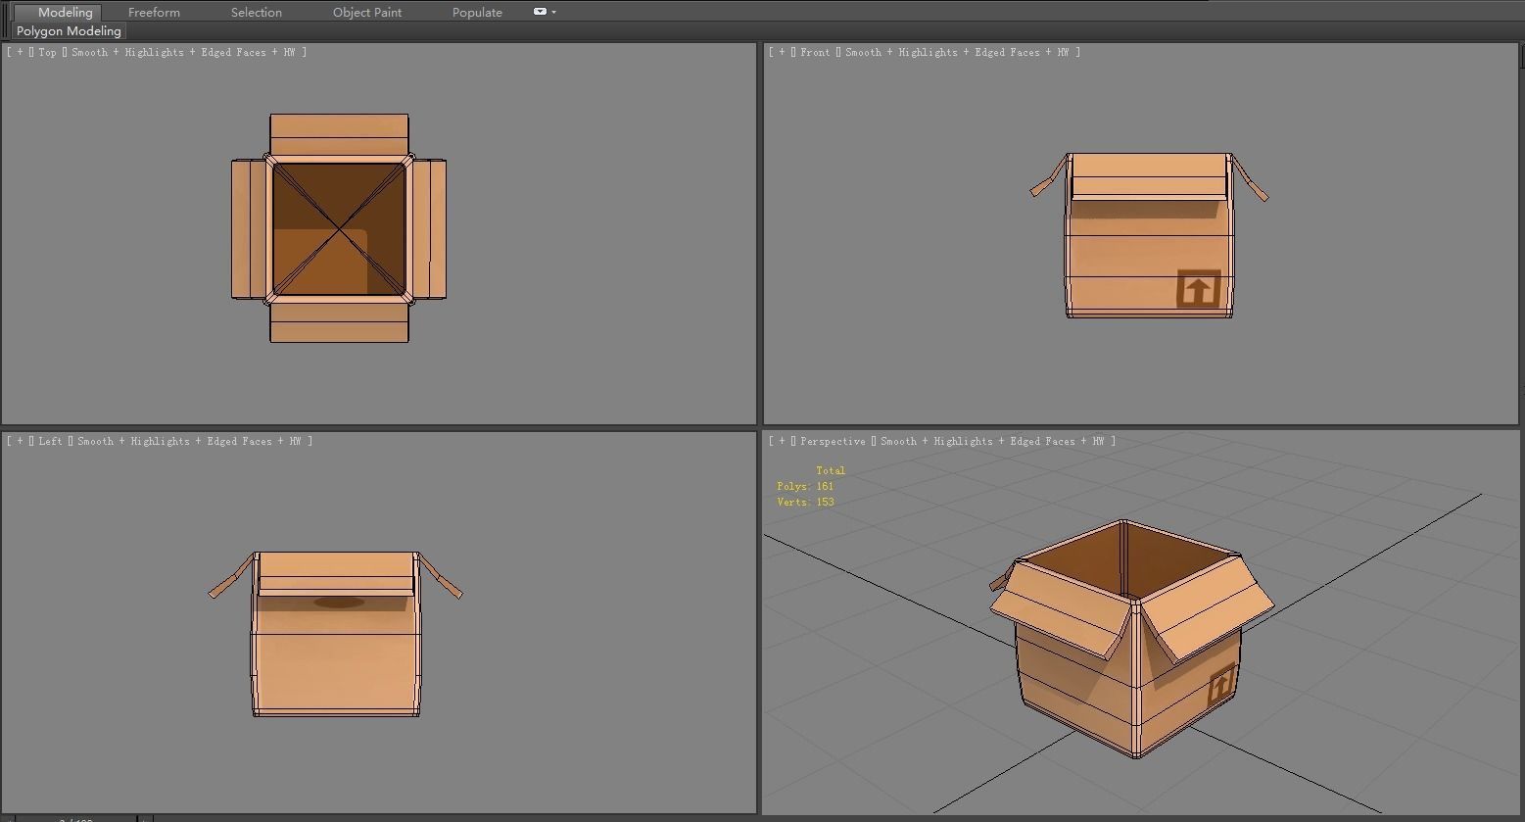The image size is (1525, 822).
Task: Open the [+] menu of the Front viewport
Action: 782,52
